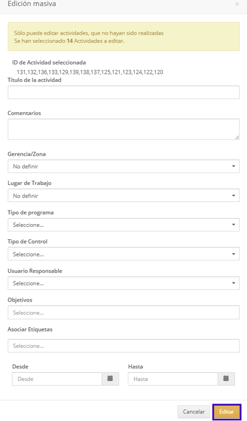Click the selected activity ID list

coord(90,72)
